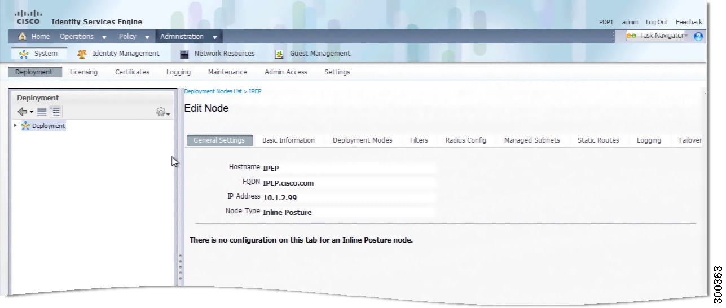
Task: Open the Operations menu dropdown arrow
Action: pos(104,38)
